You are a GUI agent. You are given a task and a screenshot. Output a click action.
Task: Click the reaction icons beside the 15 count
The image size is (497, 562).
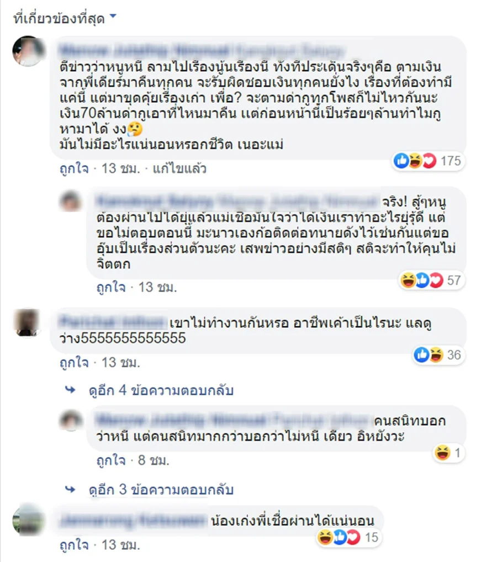click(x=339, y=537)
